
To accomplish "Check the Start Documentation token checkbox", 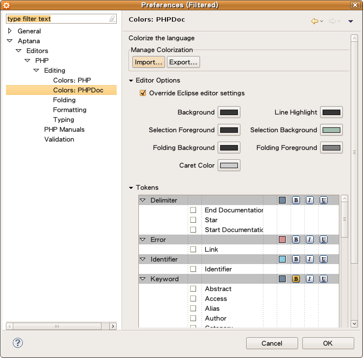I will tap(193, 230).
